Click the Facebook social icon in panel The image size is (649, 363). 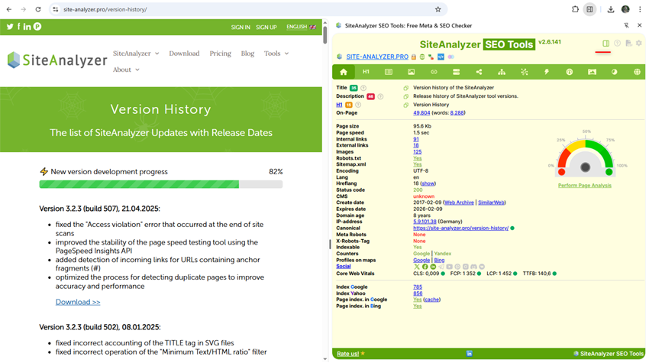click(425, 267)
